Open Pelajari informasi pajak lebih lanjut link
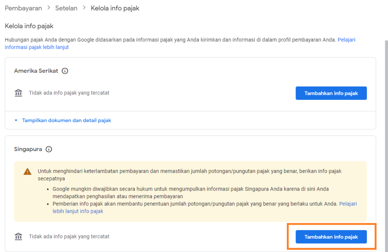 click(x=346, y=40)
